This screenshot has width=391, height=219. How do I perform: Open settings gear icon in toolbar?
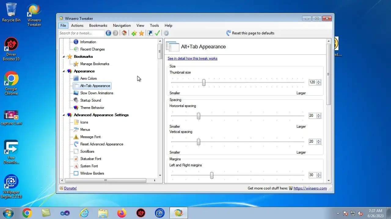point(166,33)
